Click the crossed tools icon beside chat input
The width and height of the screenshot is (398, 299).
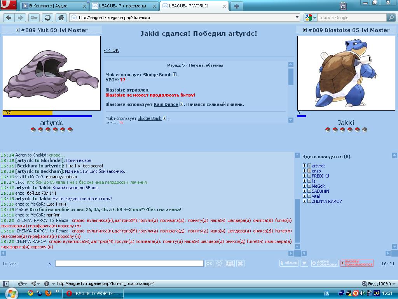click(240, 264)
